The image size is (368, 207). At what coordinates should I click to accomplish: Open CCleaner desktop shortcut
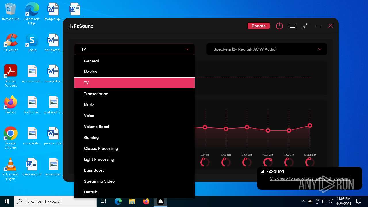(11, 43)
